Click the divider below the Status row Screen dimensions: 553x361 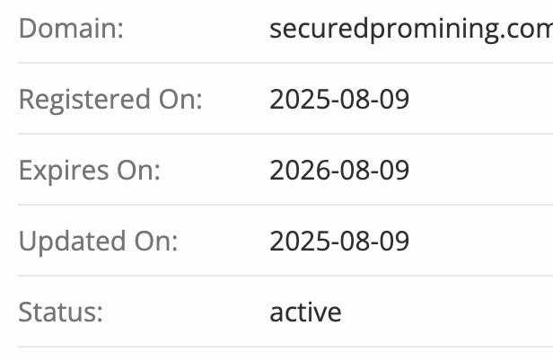click(x=276, y=347)
